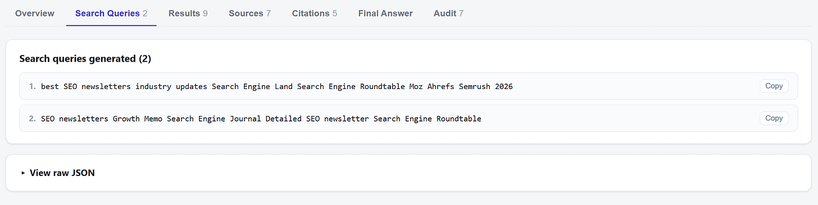Copy the second search query
Image resolution: width=818 pixels, height=205 pixels.
pos(774,118)
